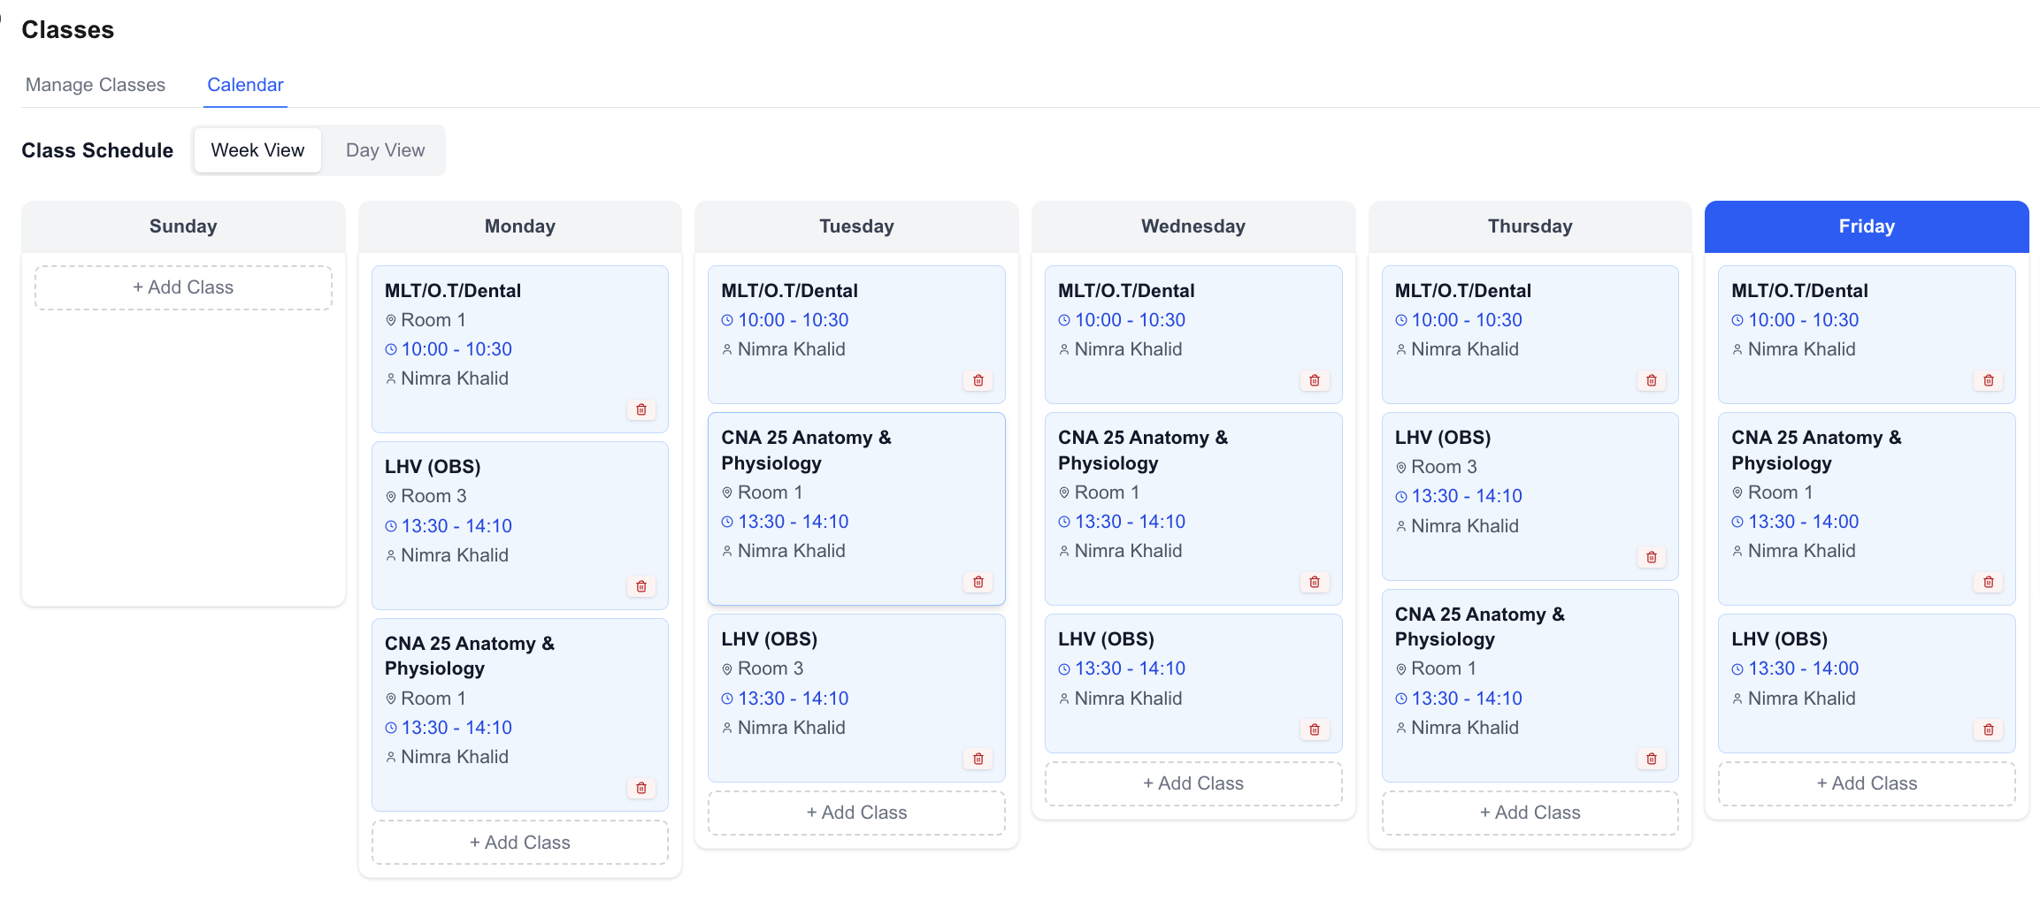Switch to Day View
Viewport: 2040px width, 909px height.
pos(385,150)
